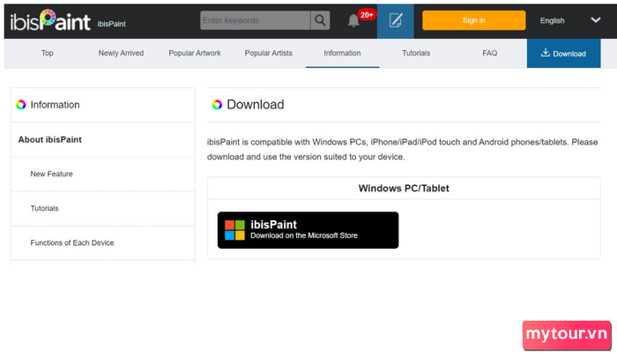Click Download on the Microsoft Store button
This screenshot has height=357, width=617.
[308, 230]
